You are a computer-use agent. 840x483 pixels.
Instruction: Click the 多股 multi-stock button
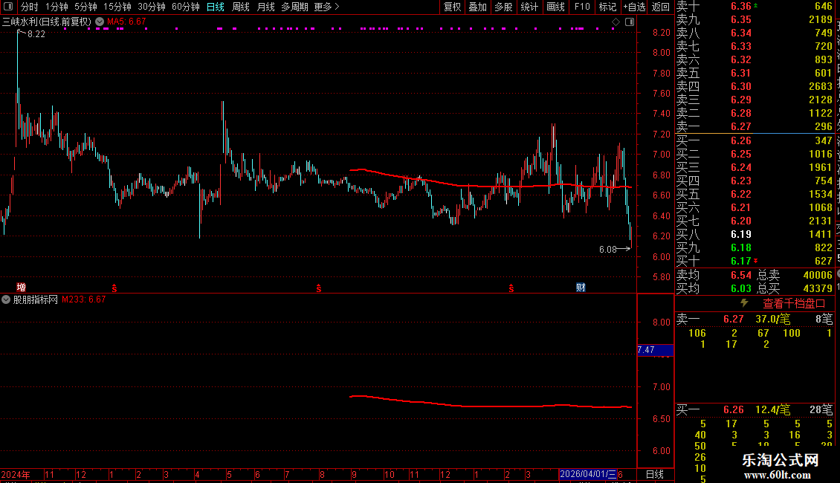[503, 7]
